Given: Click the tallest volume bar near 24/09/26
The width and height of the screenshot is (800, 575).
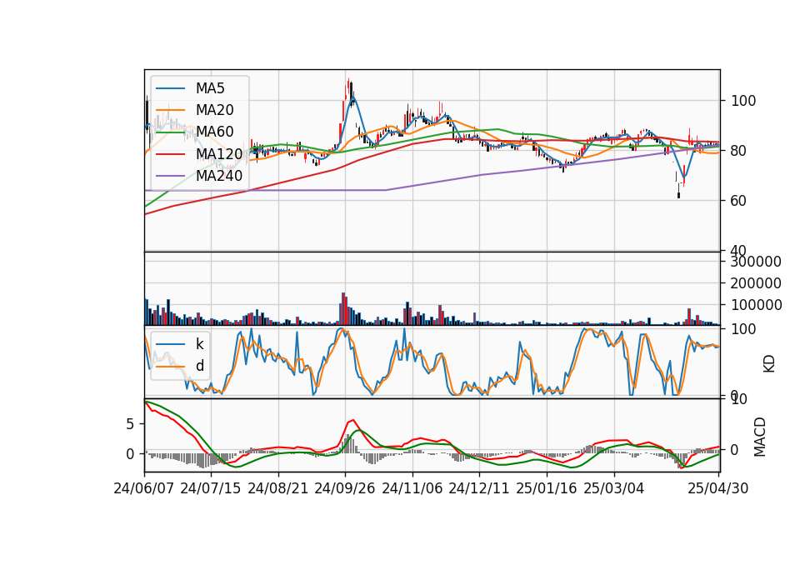Looking at the screenshot, I should pos(343,308).
